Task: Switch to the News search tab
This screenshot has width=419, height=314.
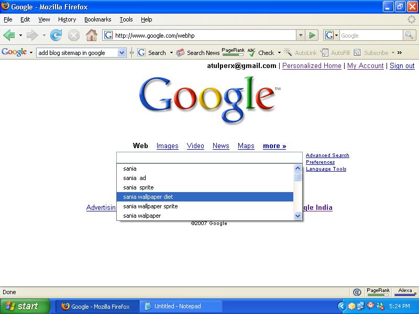Action: click(220, 146)
